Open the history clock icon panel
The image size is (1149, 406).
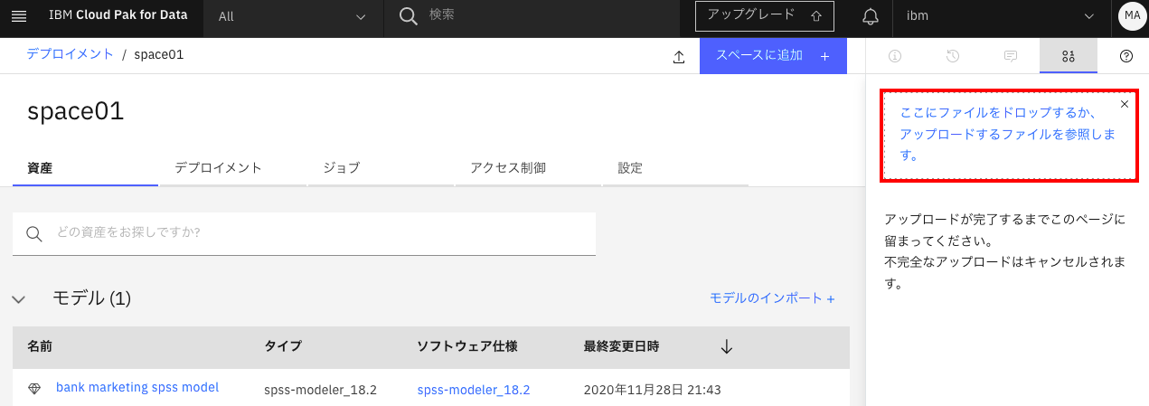953,56
